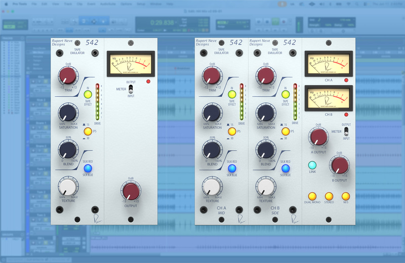
Task: Open the Track menu
Action: coord(68,4)
